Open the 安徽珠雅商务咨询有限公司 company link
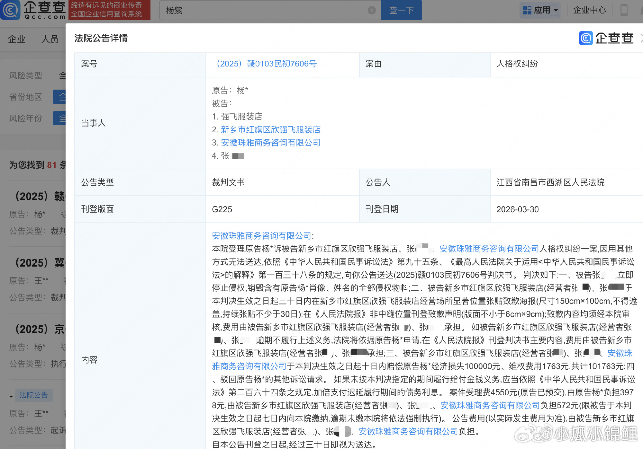643x449 pixels. click(x=270, y=143)
